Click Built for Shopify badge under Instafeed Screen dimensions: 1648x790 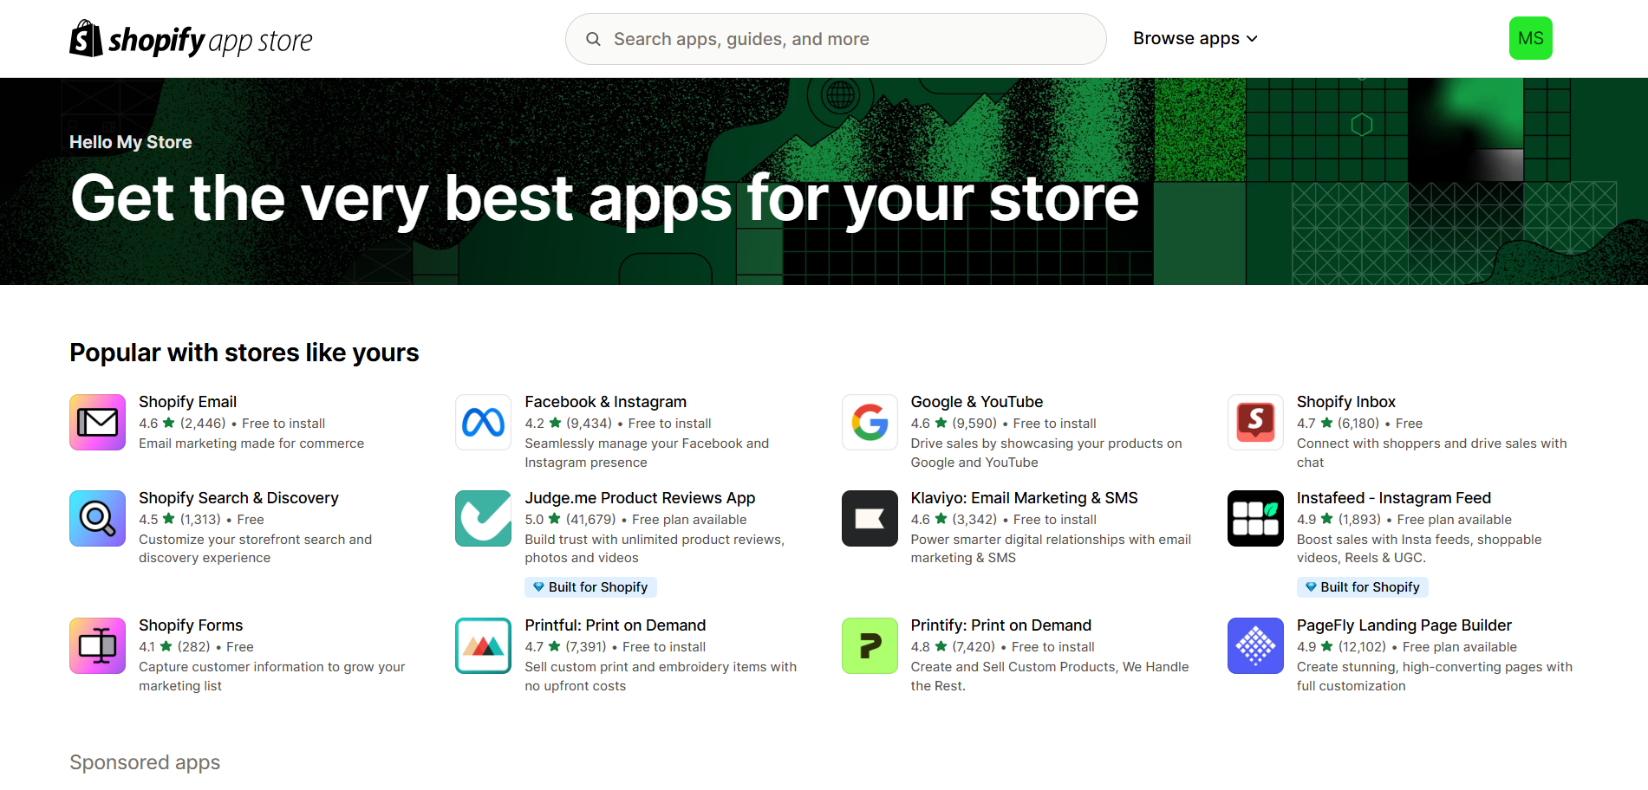pos(1362,587)
